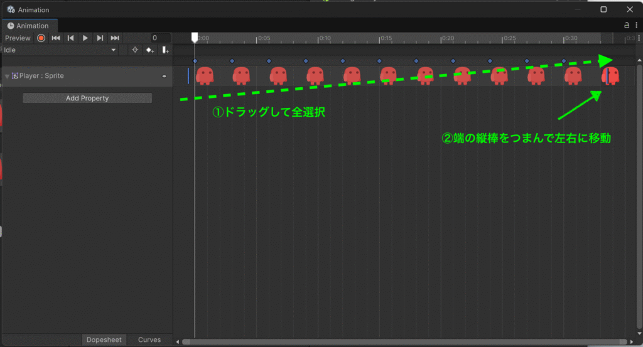The image size is (643, 347).
Task: Toggle the Animation window lock icon
Action: (x=627, y=26)
